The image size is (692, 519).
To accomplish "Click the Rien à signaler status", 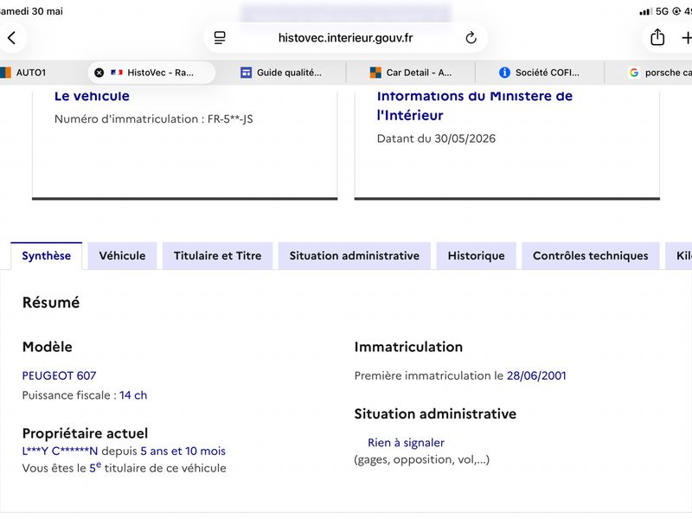I will point(406,443).
